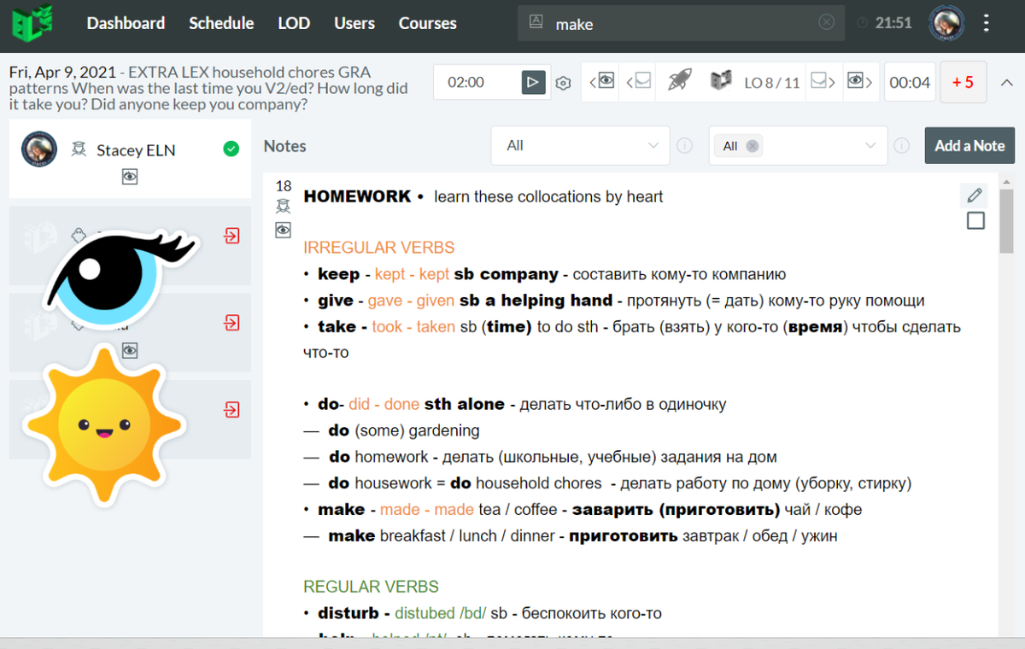
Task: Click the info icon before the Add a Note button
Action: (x=901, y=146)
